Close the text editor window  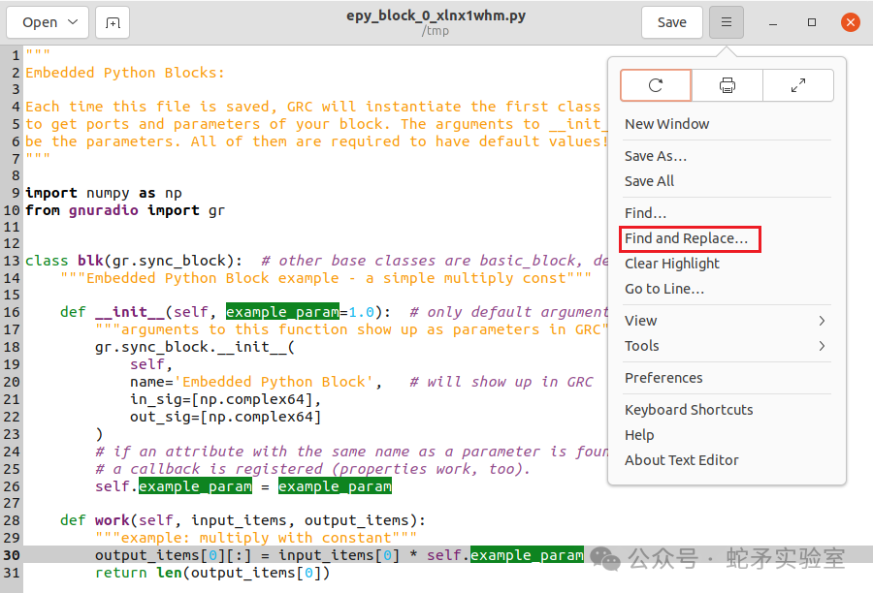point(850,22)
